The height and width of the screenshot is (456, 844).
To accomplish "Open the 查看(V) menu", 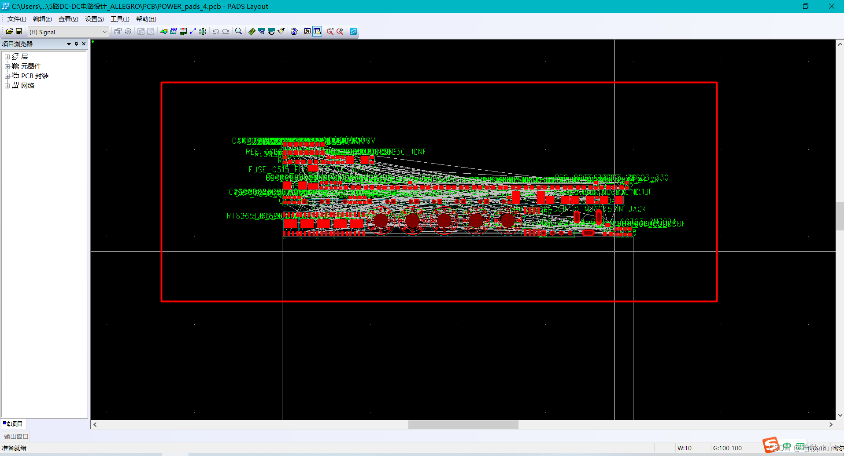I will pyautogui.click(x=68, y=19).
